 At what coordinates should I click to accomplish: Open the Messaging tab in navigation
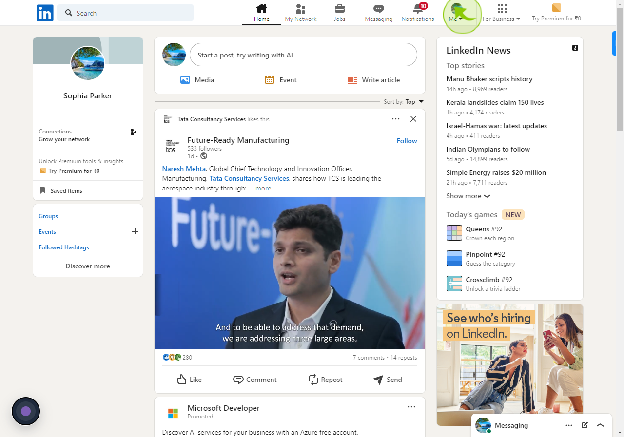coord(379,13)
